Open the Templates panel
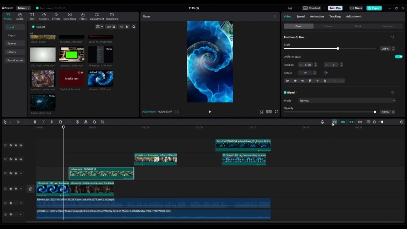407x229 pixels. (x=112, y=17)
